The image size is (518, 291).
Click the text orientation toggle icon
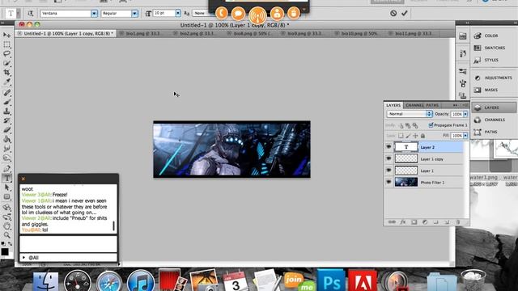pos(30,13)
